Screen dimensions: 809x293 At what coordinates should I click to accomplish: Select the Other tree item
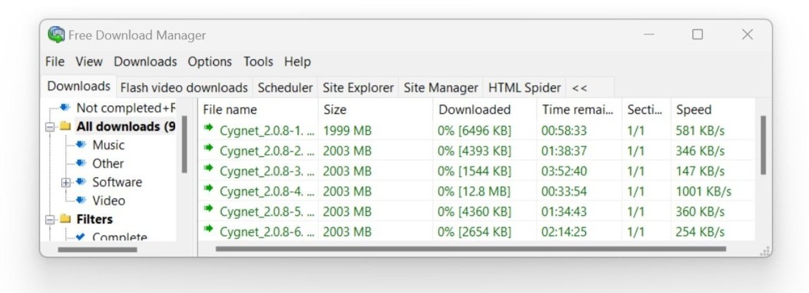(108, 164)
